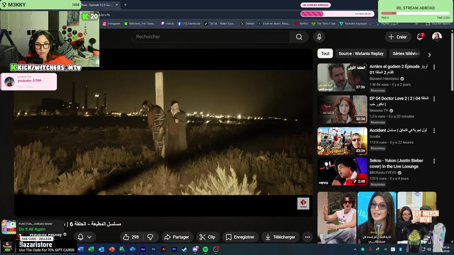Open the TikTok bookmark

220,24
